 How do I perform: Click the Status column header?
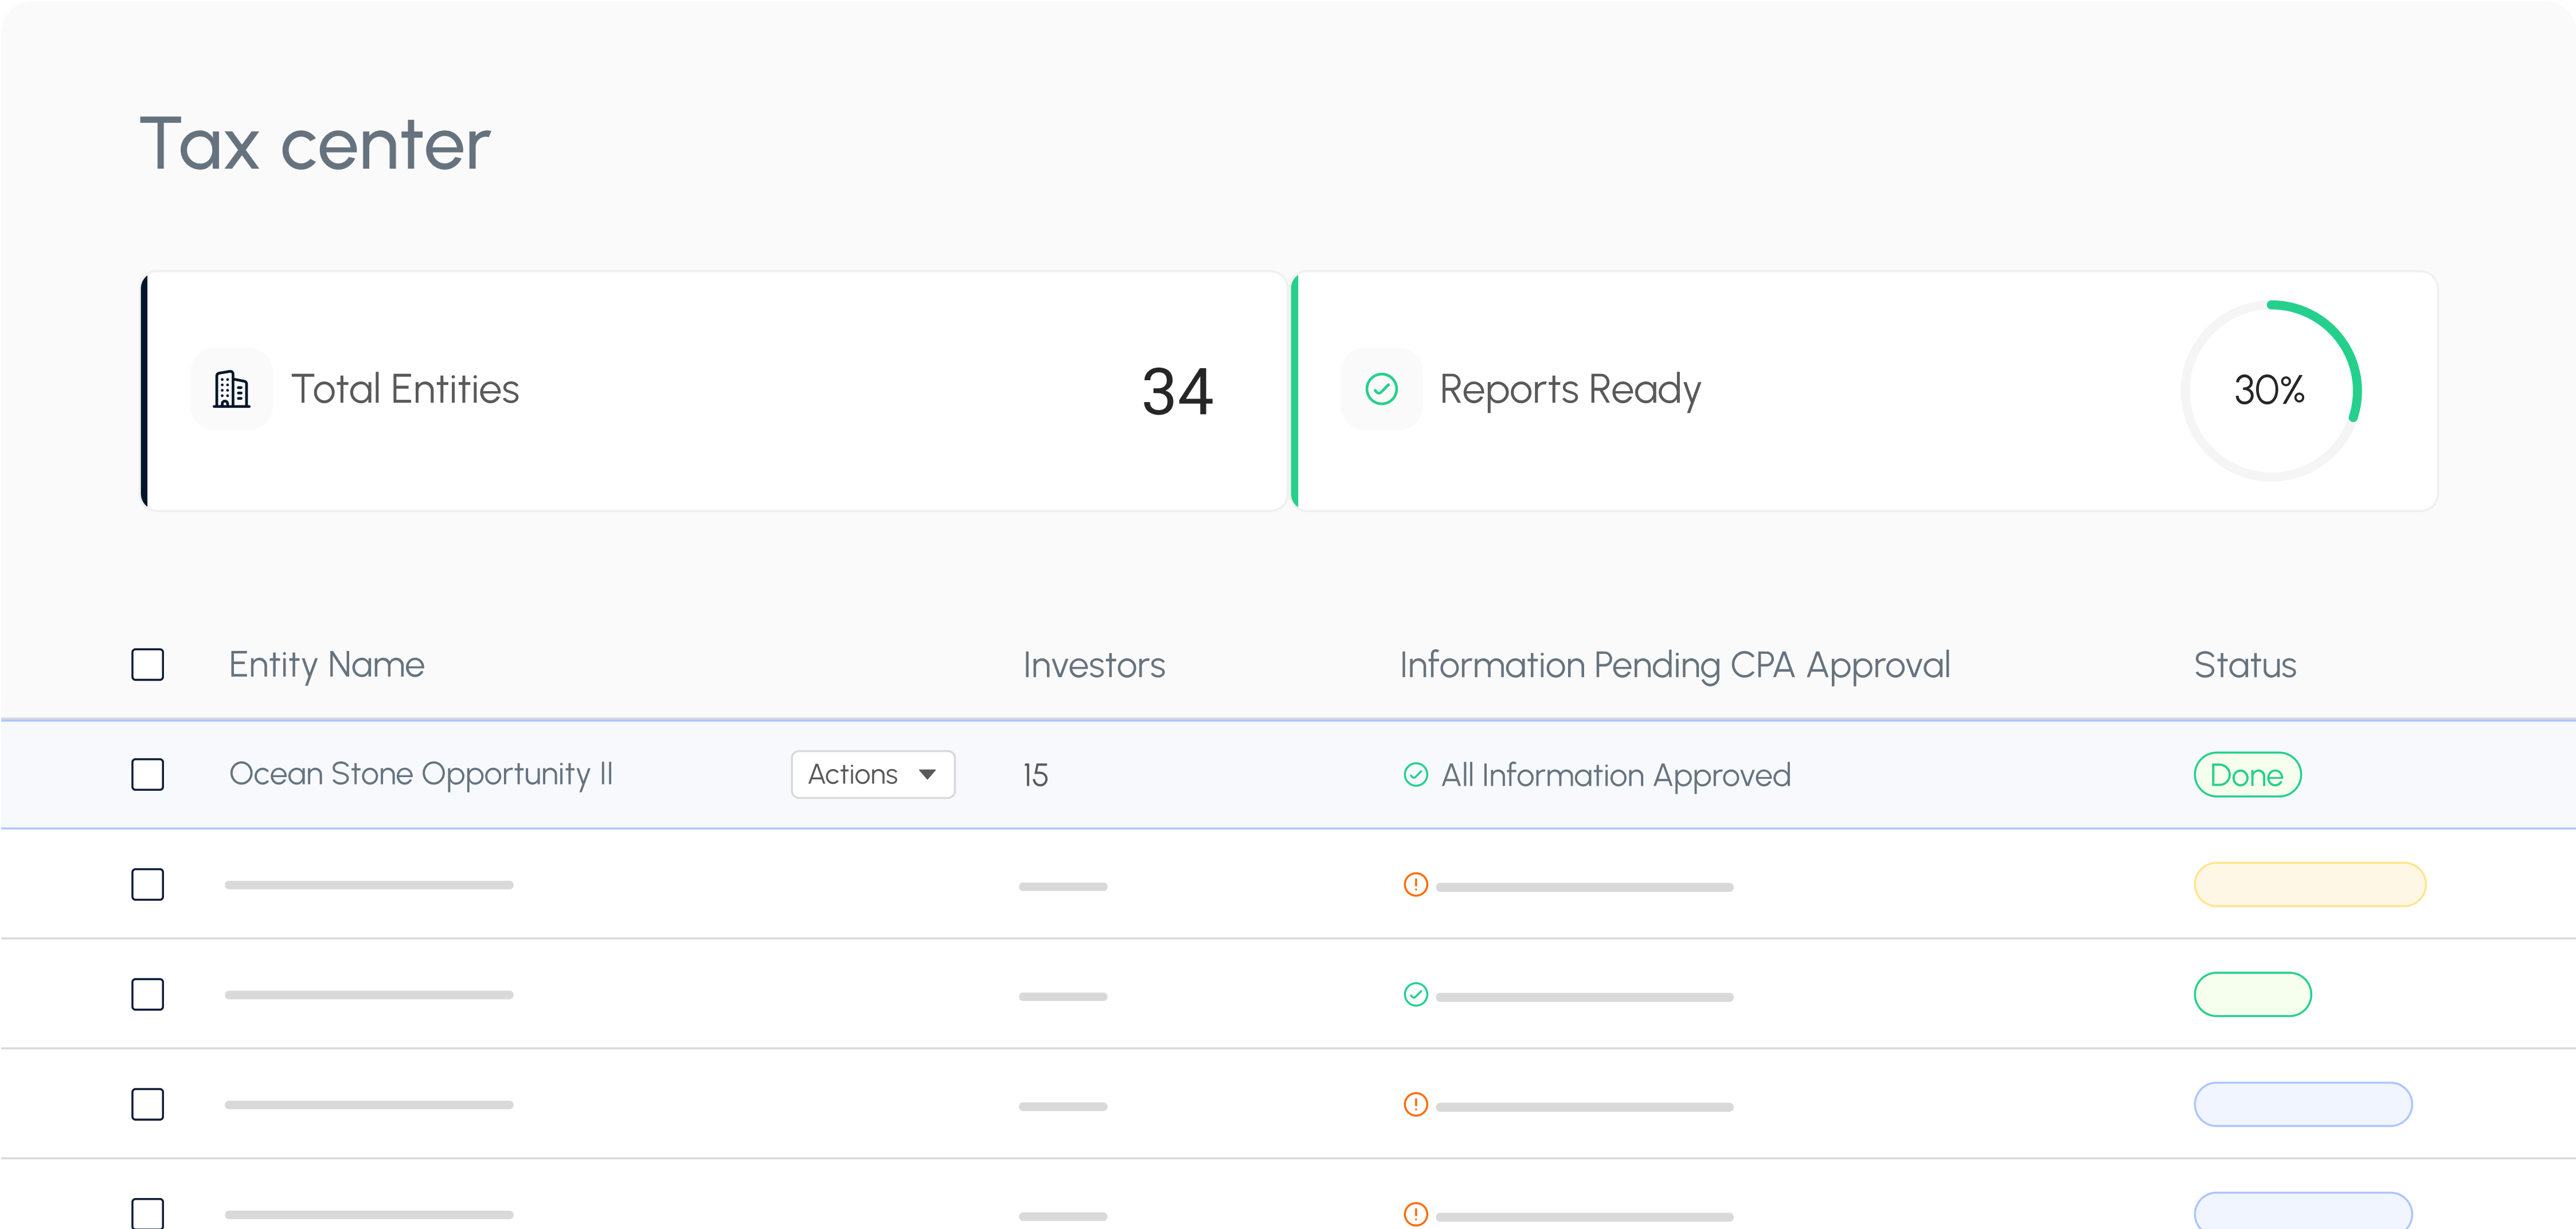point(2244,665)
